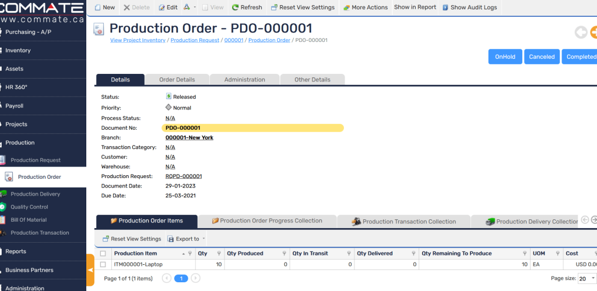
Task: Open Production Order breadcrumb link
Action: [269, 40]
